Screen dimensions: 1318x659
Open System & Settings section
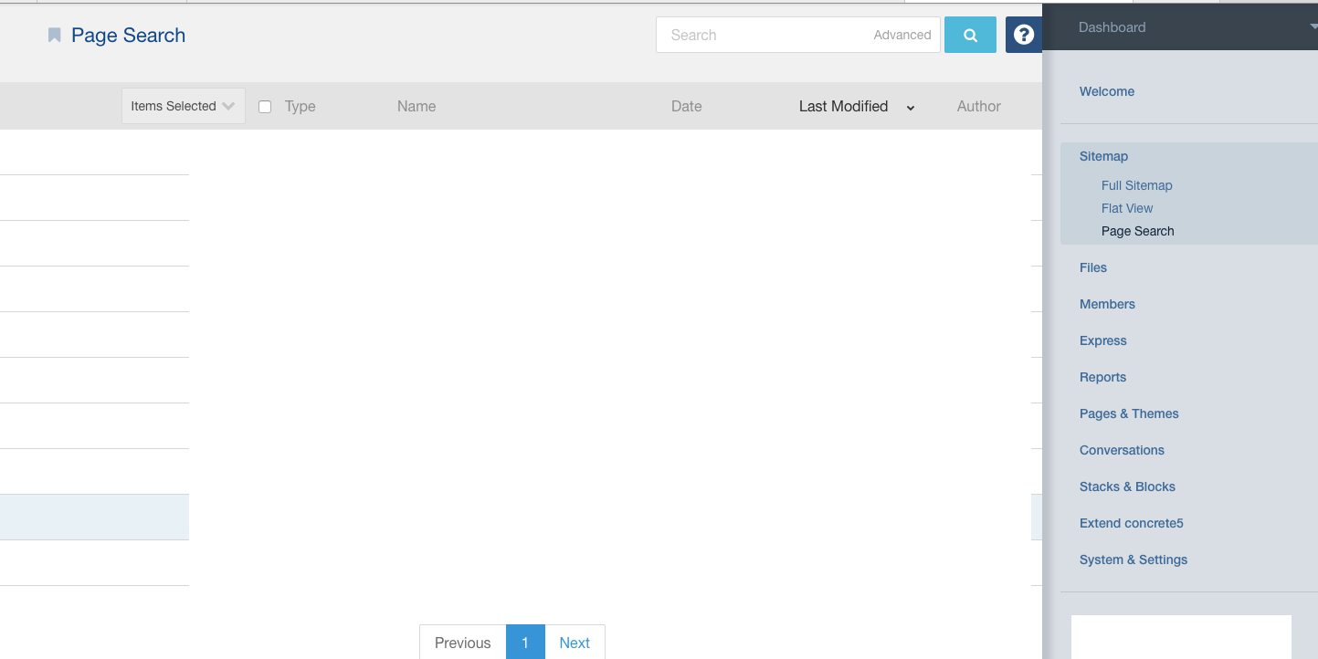pyautogui.click(x=1133, y=560)
